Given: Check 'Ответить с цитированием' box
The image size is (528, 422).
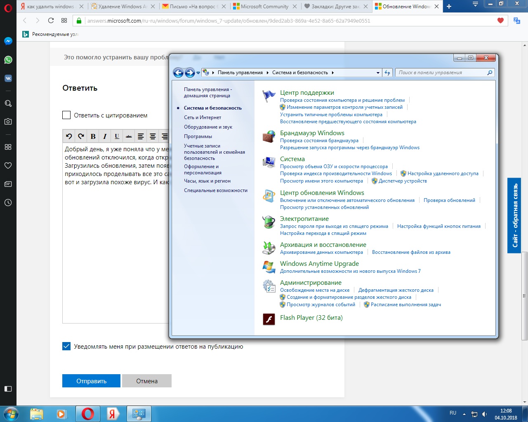Looking at the screenshot, I should pyautogui.click(x=66, y=115).
